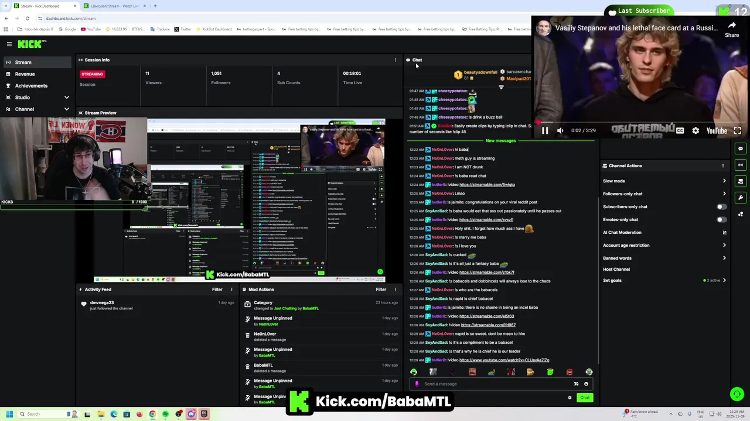
Task: Open Revenue in the sidebar
Action: pyautogui.click(x=37, y=74)
